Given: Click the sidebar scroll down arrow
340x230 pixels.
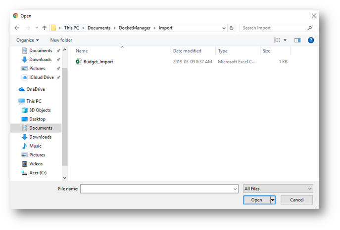Looking at the screenshot, I should 65,178.
